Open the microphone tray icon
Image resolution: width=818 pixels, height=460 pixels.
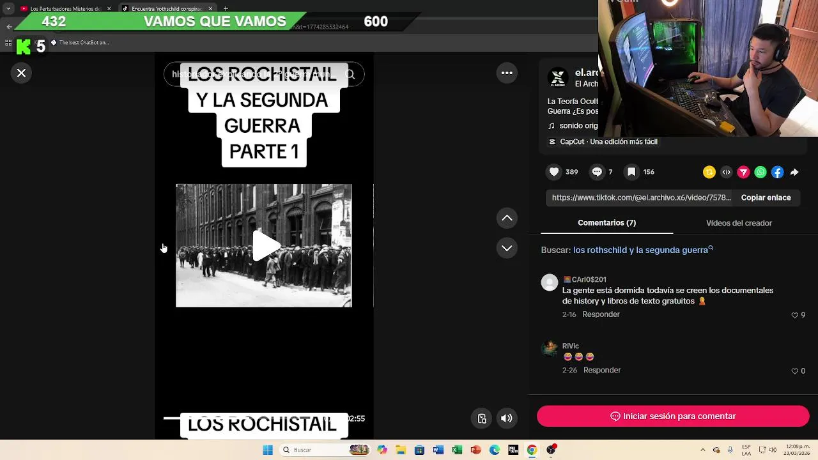pyautogui.click(x=730, y=450)
